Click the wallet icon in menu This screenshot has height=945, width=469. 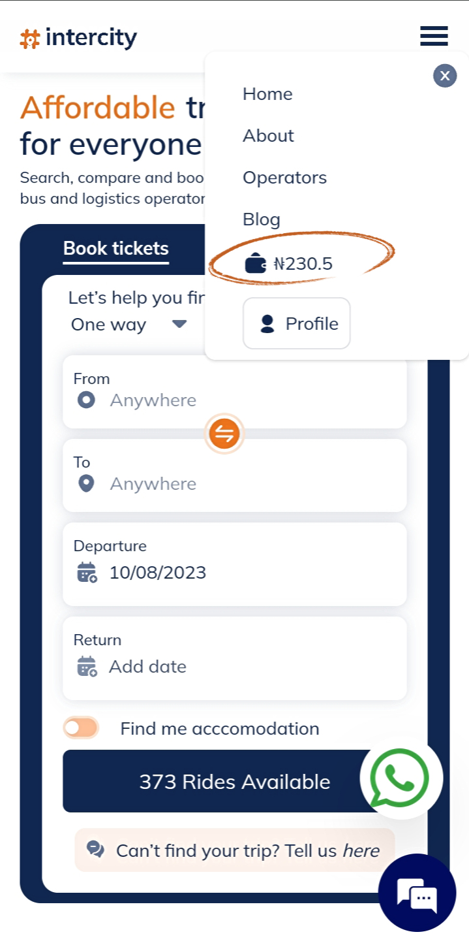(x=255, y=264)
